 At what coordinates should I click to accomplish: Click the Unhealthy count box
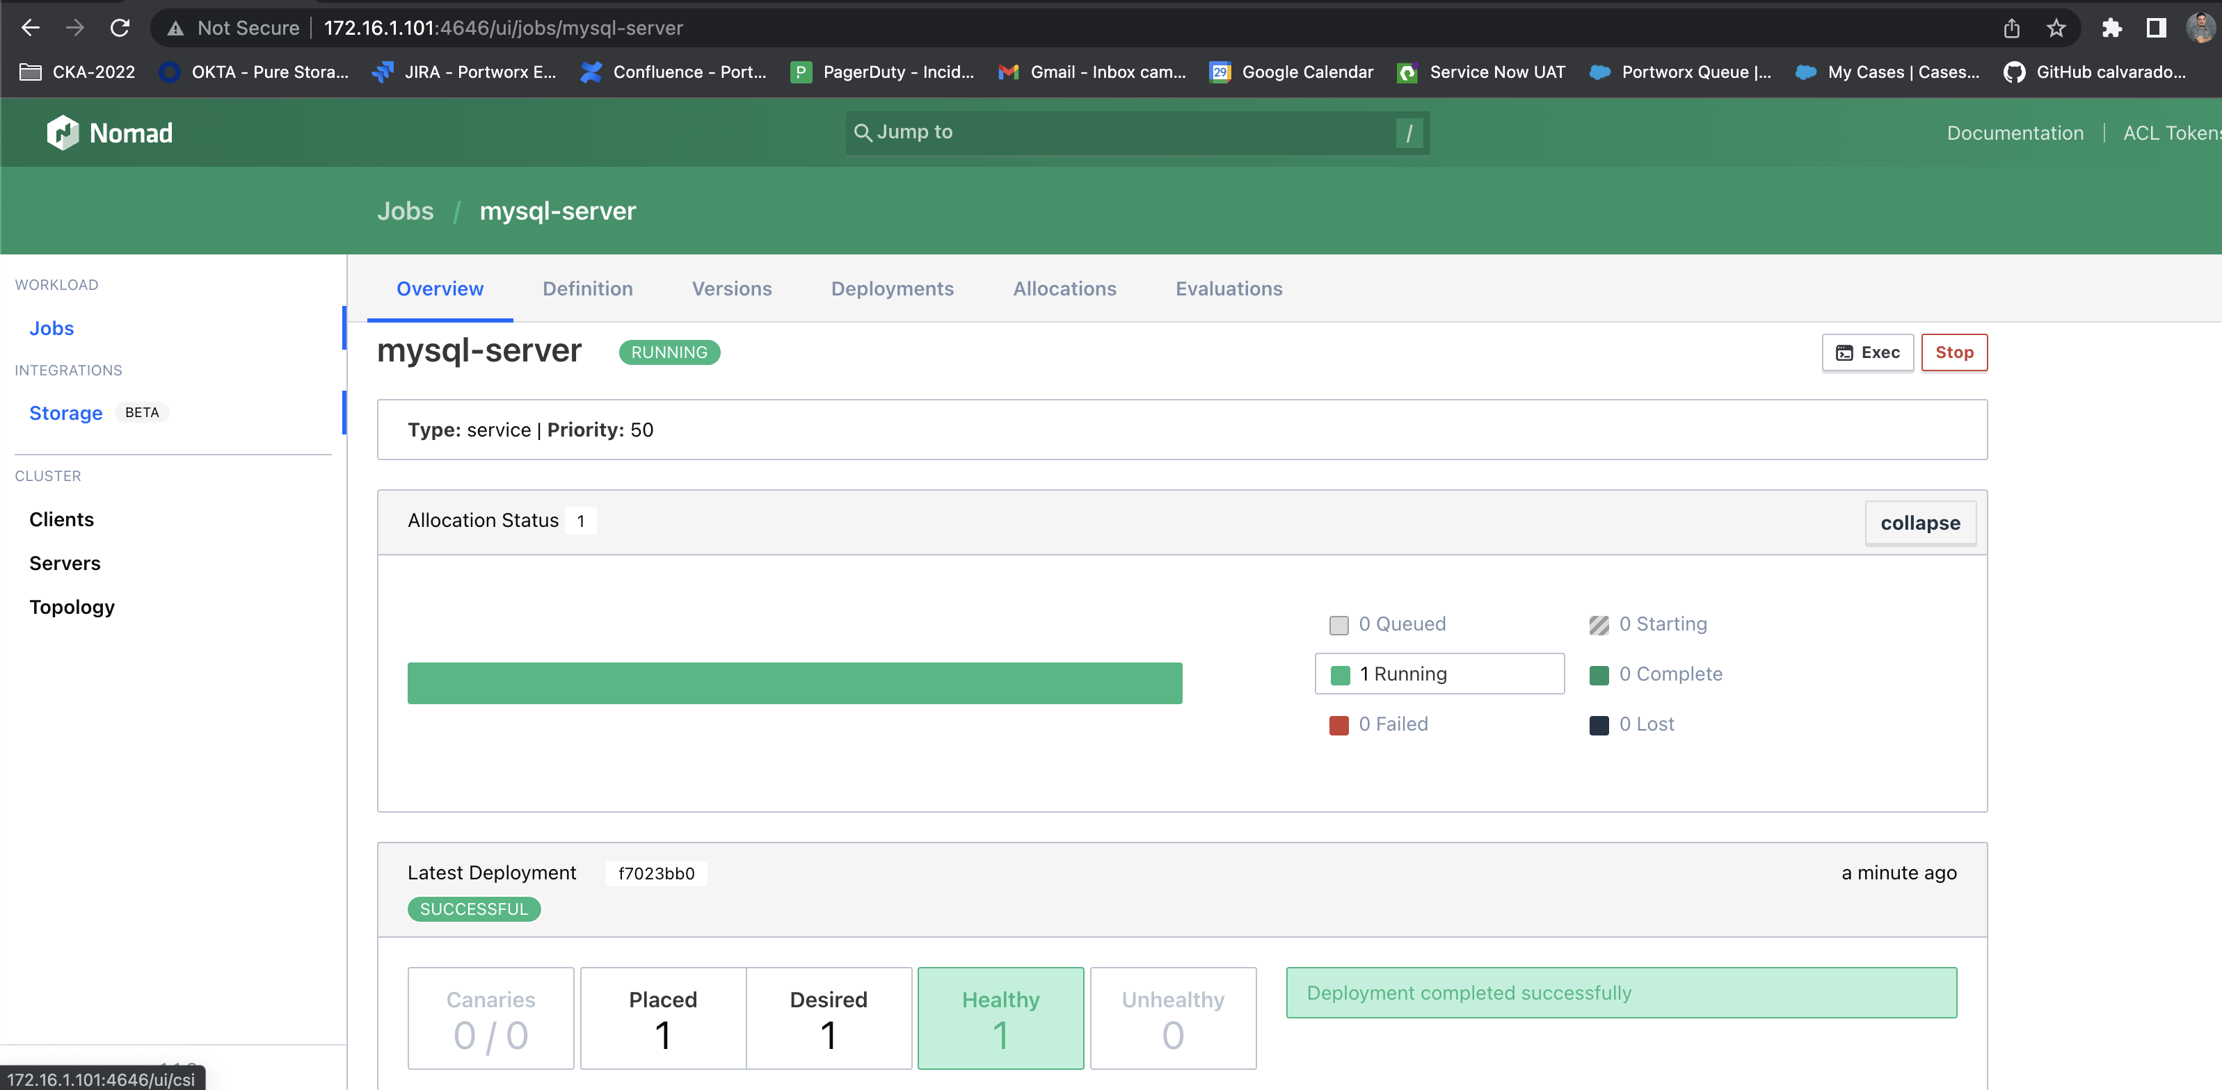coord(1172,1018)
